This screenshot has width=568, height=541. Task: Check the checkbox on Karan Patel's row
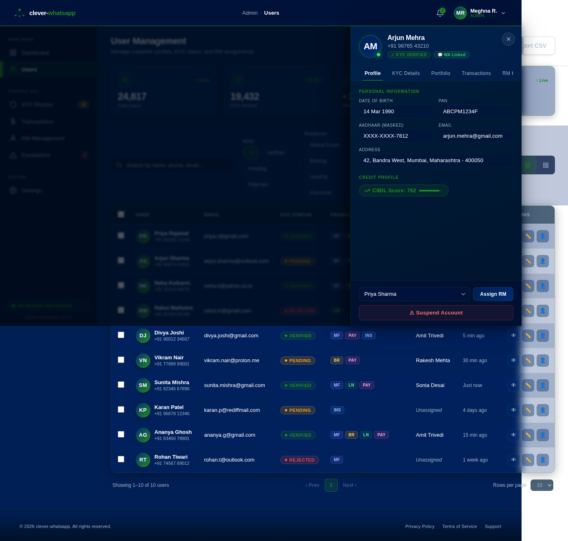coord(121,409)
